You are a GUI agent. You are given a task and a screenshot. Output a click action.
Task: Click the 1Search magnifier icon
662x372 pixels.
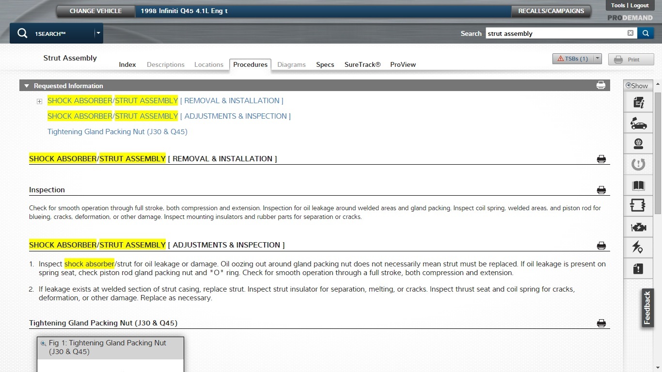[x=22, y=33]
